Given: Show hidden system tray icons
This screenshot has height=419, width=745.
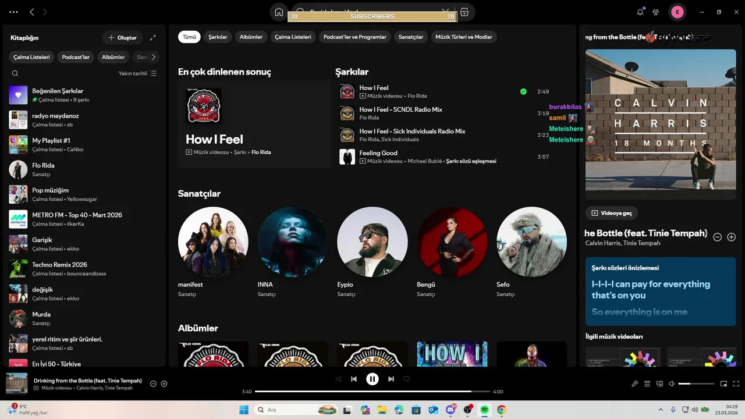Looking at the screenshot, I should pos(660,410).
